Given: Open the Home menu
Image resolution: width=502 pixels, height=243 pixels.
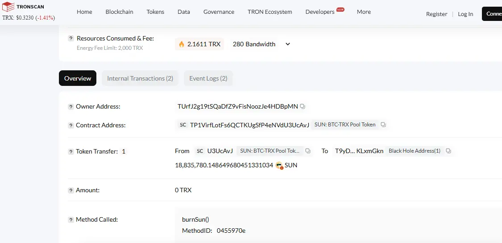Looking at the screenshot, I should [x=84, y=12].
